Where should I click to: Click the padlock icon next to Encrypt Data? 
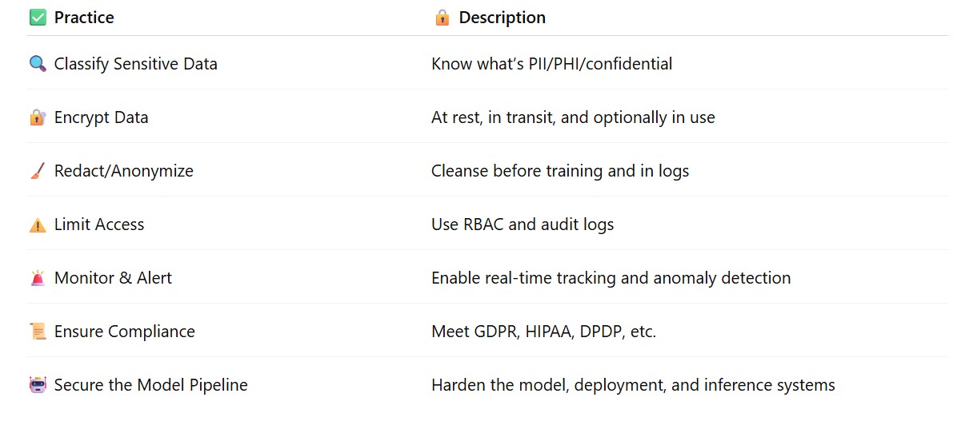(x=38, y=117)
